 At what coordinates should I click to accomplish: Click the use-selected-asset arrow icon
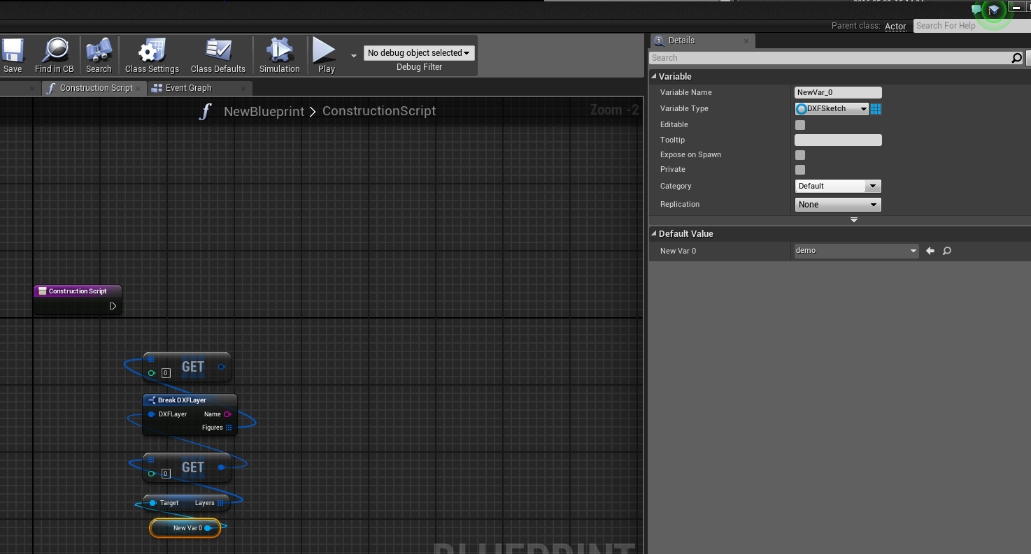pyautogui.click(x=930, y=251)
